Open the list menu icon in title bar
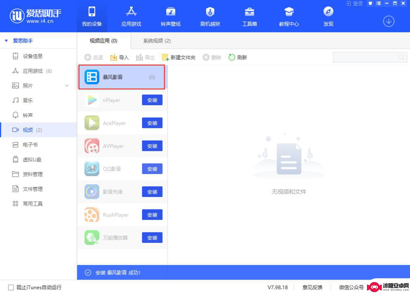Viewport: 410px width, 294px height. [x=378, y=3]
